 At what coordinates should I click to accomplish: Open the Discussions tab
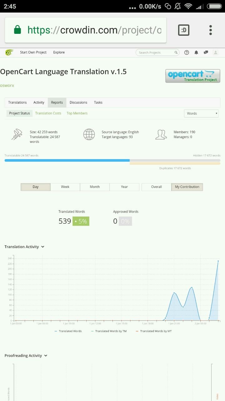[x=78, y=102]
